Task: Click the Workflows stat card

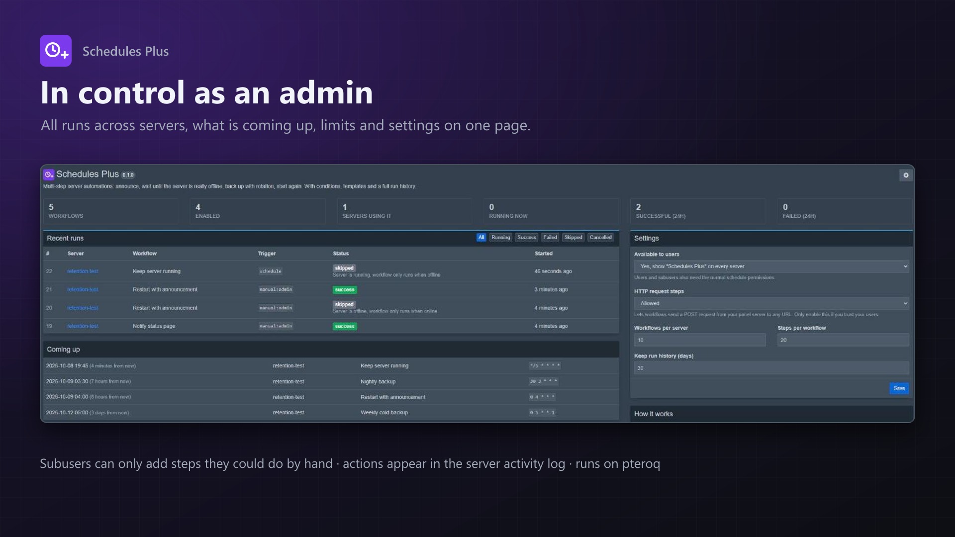Action: coord(110,211)
